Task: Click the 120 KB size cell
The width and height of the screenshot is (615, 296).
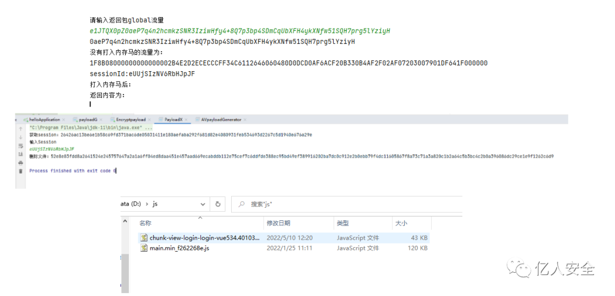Action: click(417, 248)
